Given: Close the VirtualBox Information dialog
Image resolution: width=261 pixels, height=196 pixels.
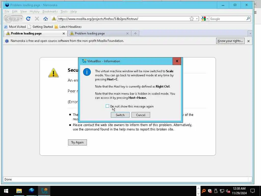Looking at the screenshot, I should pyautogui.click(x=177, y=61).
